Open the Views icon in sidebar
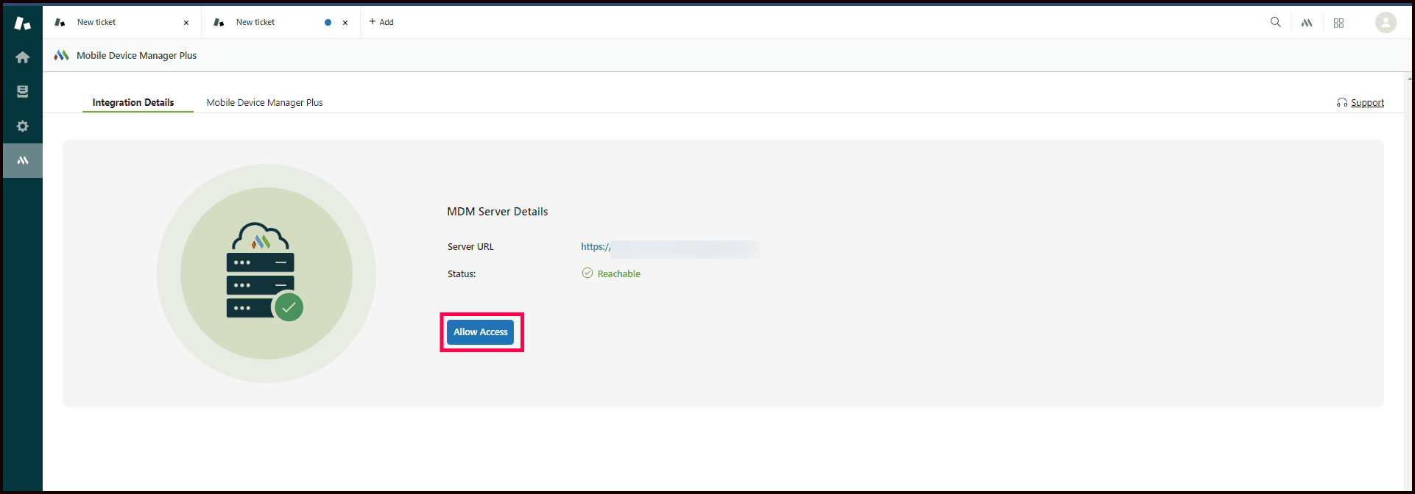This screenshot has width=1415, height=494. [23, 92]
